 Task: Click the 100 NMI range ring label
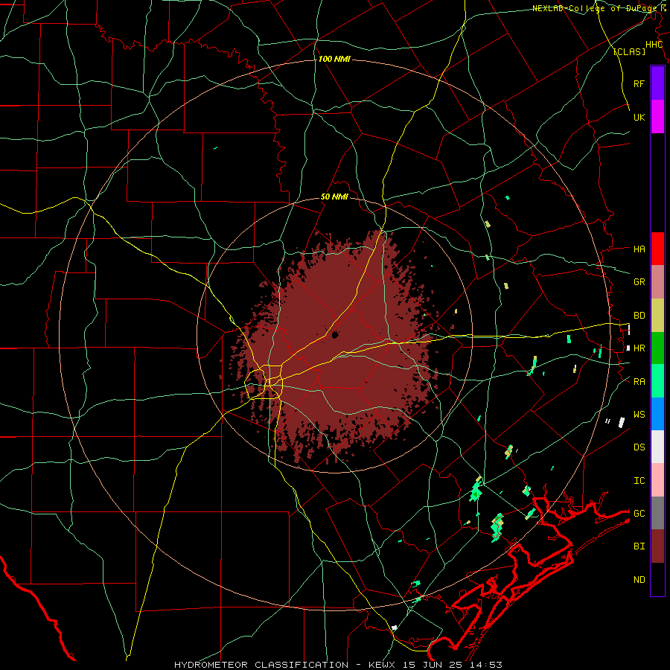pos(334,59)
